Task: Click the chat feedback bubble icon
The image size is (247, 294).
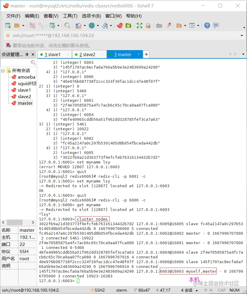Action: pyautogui.click(x=216, y=25)
